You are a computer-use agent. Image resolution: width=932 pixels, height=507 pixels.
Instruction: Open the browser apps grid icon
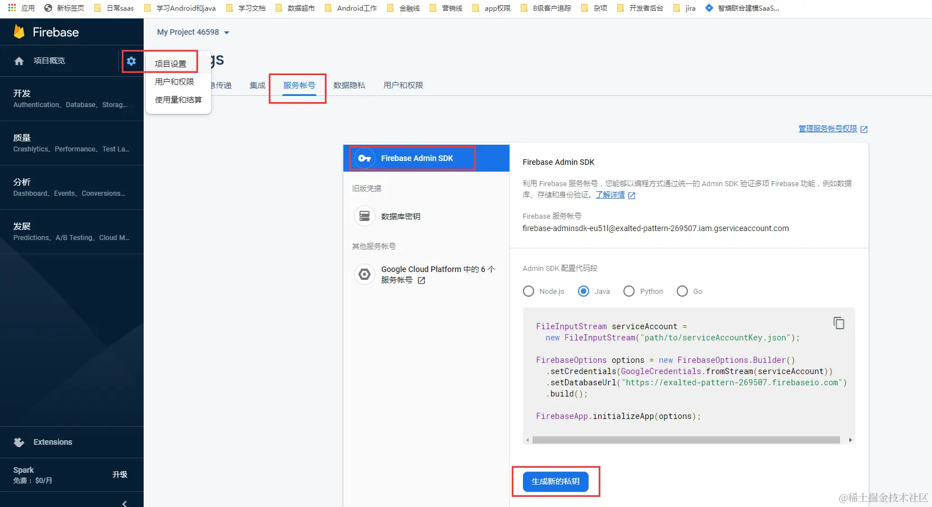(x=12, y=8)
